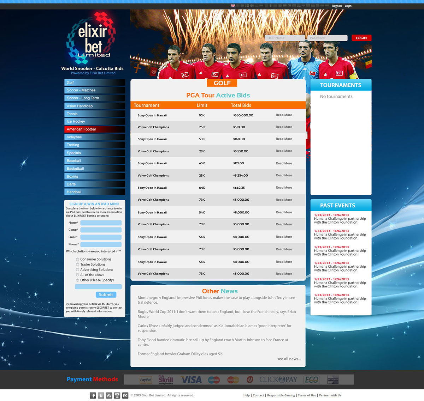The width and height of the screenshot is (424, 401).
Task: Click the Name* input field
Action: (x=101, y=223)
